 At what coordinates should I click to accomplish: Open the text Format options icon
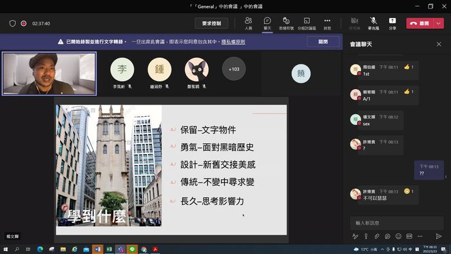355,236
